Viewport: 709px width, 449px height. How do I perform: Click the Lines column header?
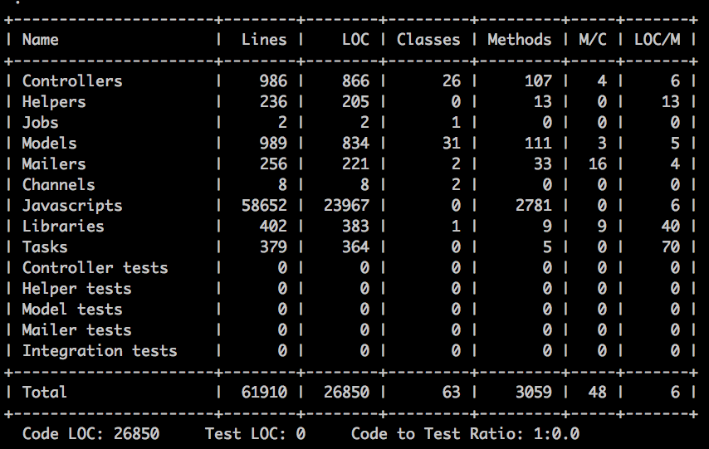pos(264,39)
